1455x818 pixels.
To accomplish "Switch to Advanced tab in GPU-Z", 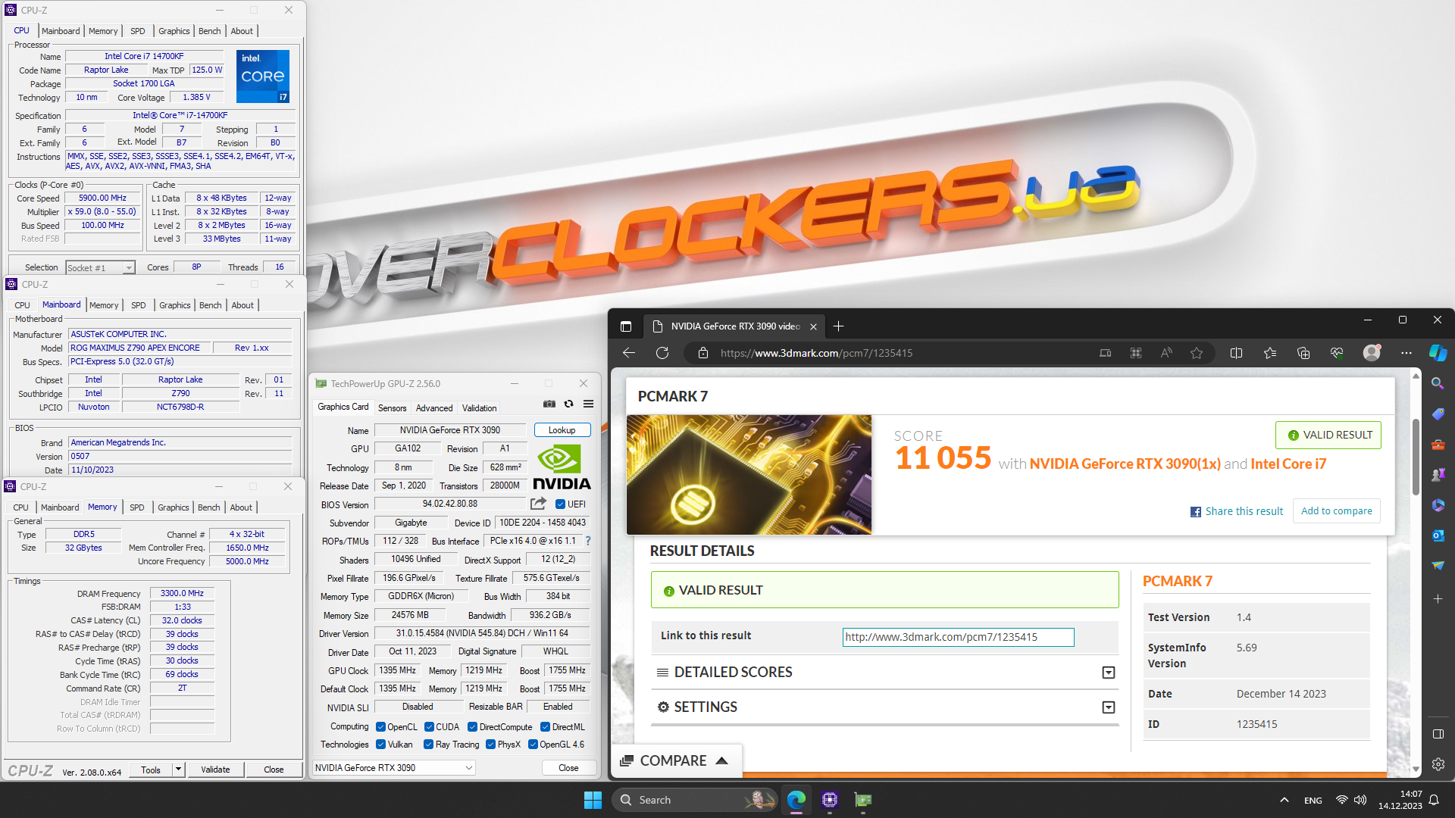I will pos(434,407).
